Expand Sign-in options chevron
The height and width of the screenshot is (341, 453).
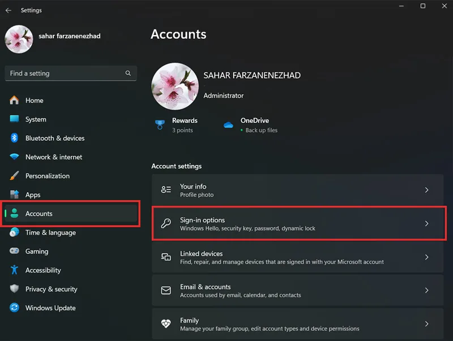tap(427, 223)
